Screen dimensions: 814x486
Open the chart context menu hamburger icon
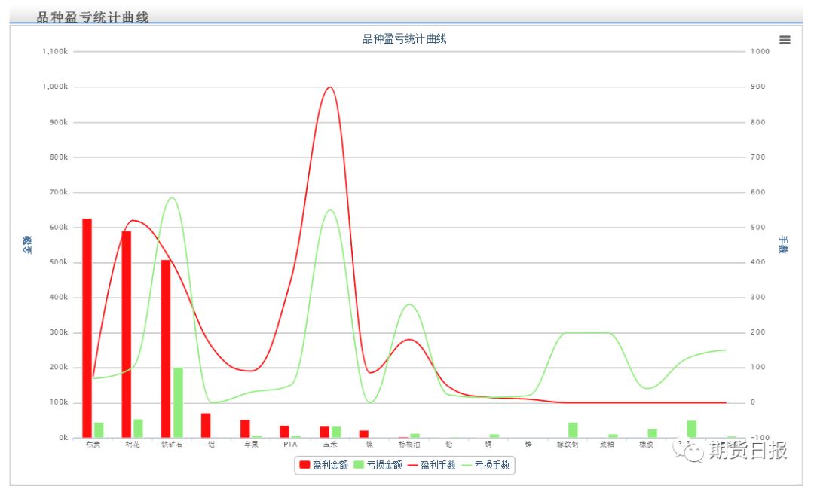tap(785, 40)
